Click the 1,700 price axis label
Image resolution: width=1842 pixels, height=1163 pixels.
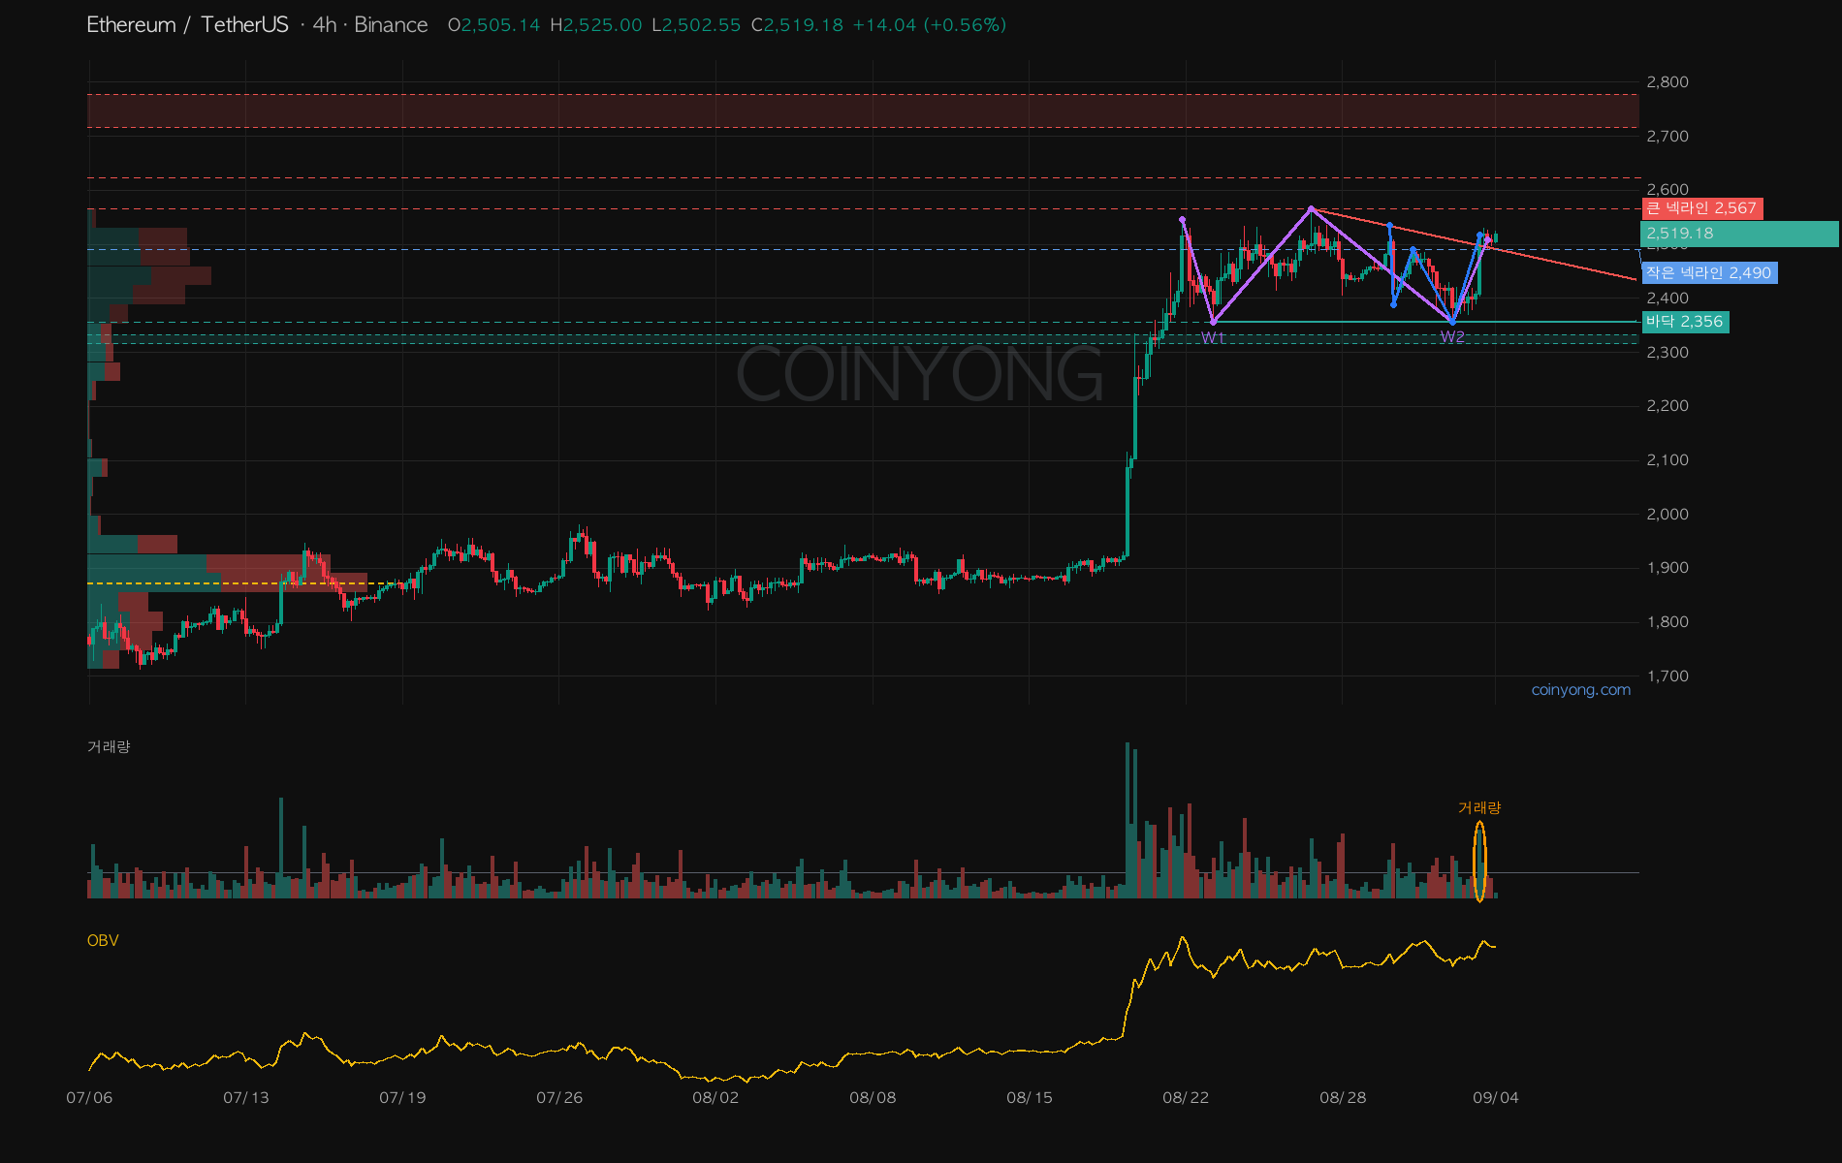(1667, 676)
